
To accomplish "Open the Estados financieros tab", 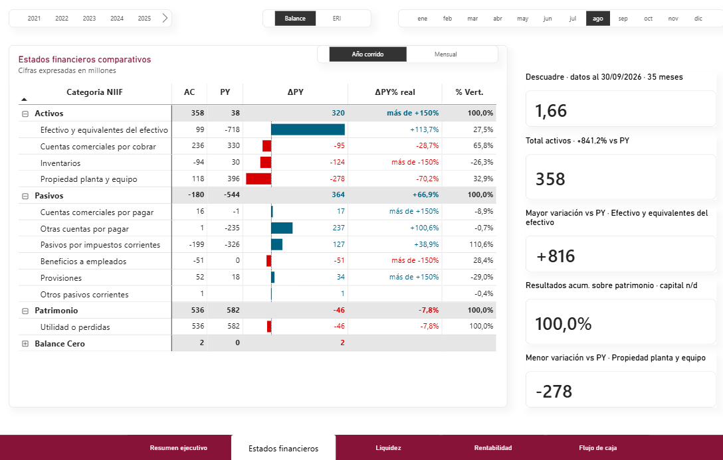I will click(284, 448).
